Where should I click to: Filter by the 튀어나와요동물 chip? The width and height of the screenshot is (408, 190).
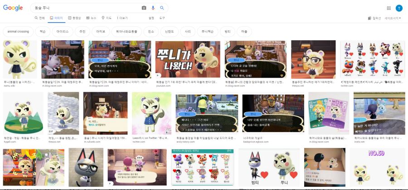[127, 32]
